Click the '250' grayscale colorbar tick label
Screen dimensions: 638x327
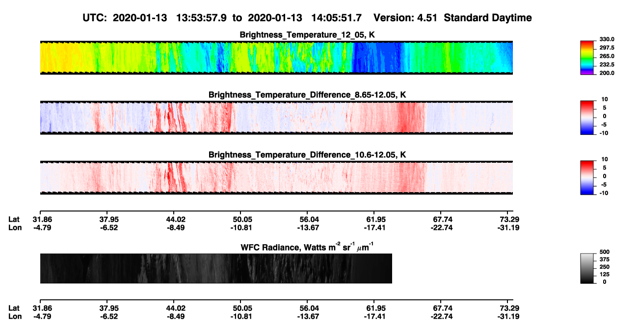pos(606,267)
